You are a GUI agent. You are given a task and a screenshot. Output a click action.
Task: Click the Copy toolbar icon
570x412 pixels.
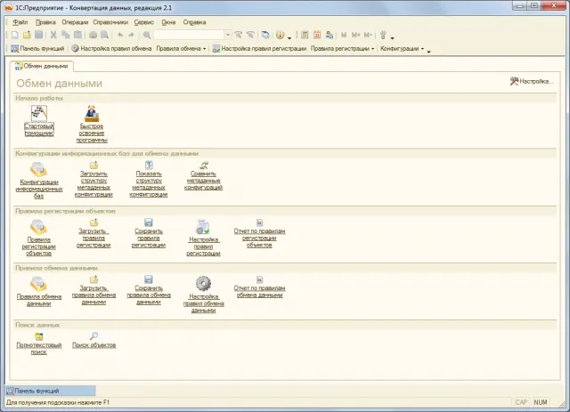click(65, 35)
